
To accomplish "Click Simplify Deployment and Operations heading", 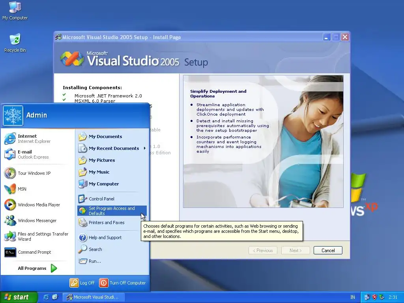I will [218, 94].
